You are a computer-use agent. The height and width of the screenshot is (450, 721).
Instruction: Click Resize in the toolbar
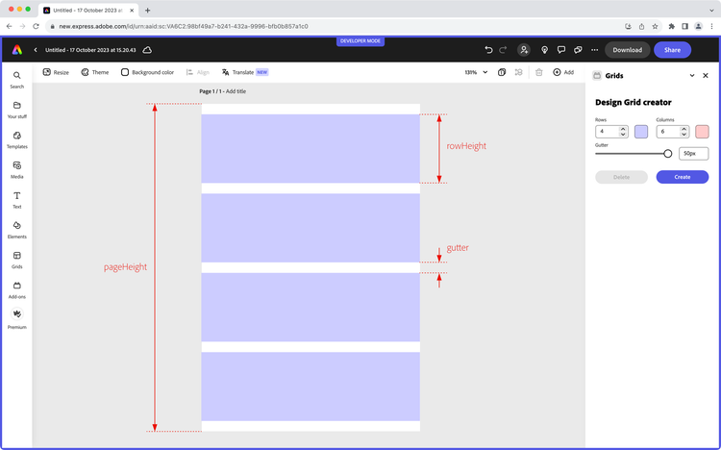pyautogui.click(x=56, y=72)
